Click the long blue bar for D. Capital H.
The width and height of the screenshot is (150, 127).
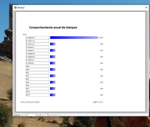pyautogui.click(x=74, y=38)
